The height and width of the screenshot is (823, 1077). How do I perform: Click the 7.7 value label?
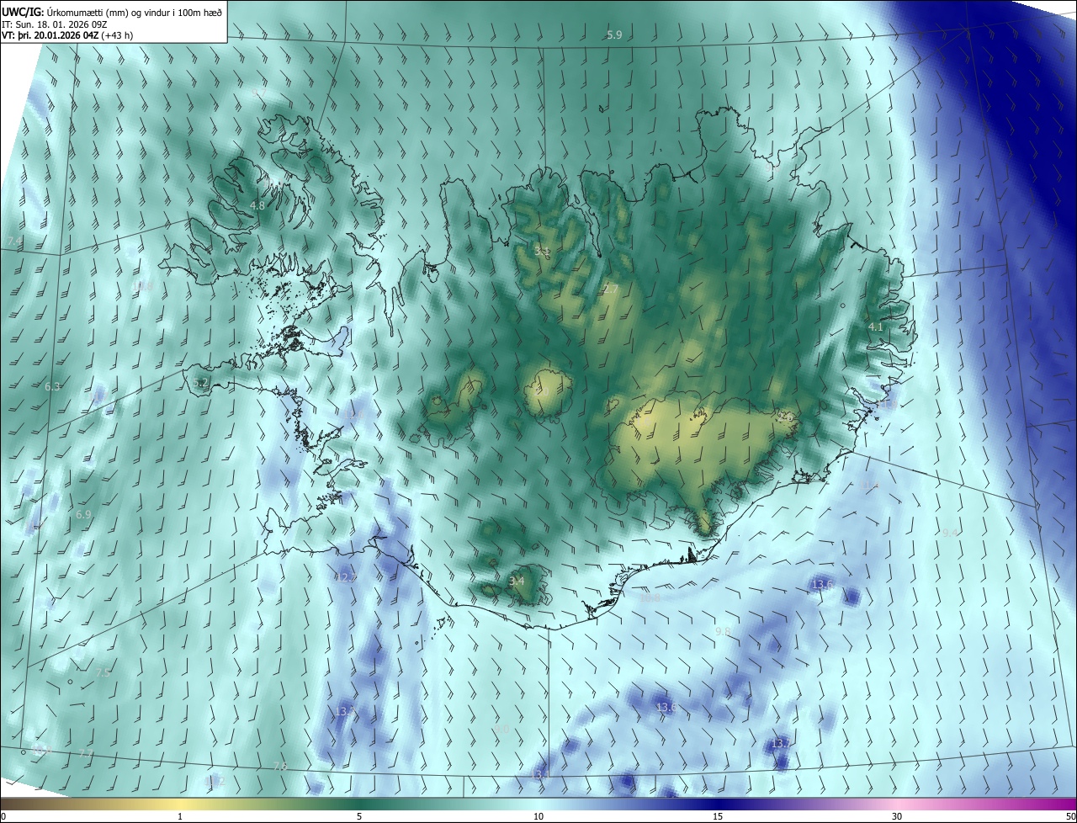(86, 753)
